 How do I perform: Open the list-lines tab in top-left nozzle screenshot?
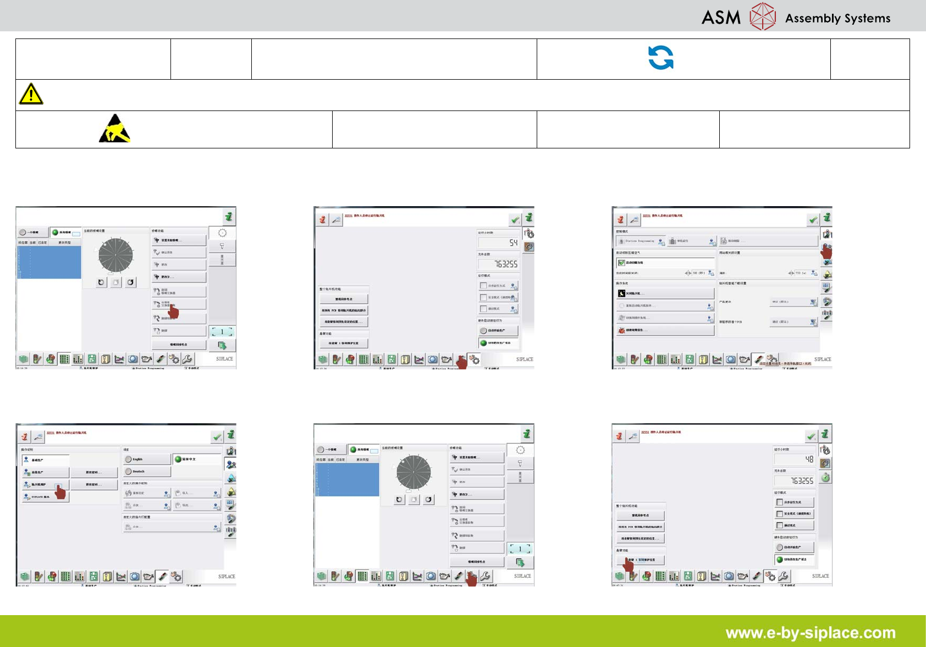222,259
